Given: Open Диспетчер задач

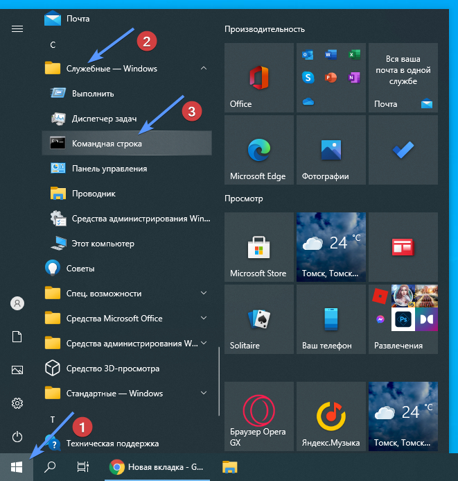Looking at the screenshot, I should 127,119.
